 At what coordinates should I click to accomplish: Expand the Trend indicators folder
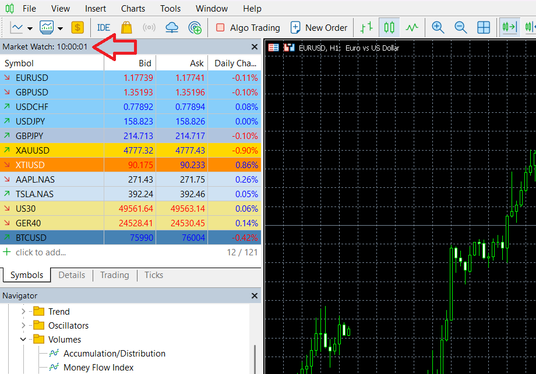(23, 311)
